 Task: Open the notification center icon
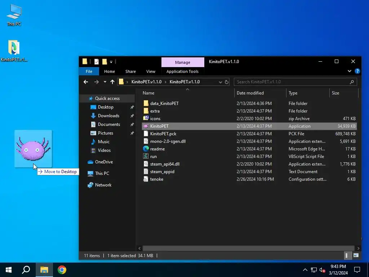tap(357, 270)
